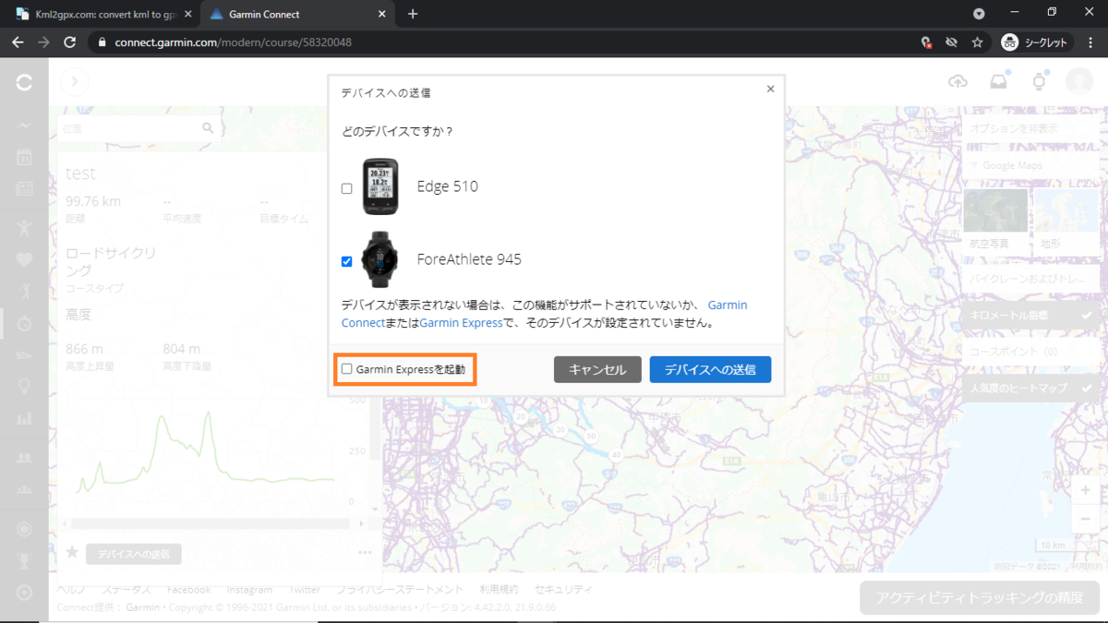Open the challenges trophy icon in sidebar
The height and width of the screenshot is (623, 1108).
click(25, 560)
